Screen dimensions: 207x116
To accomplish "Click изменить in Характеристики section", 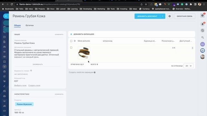I will tap(59, 94).
